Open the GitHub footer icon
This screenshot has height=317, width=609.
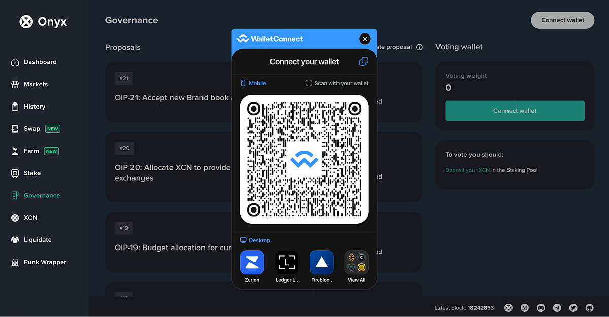589,308
